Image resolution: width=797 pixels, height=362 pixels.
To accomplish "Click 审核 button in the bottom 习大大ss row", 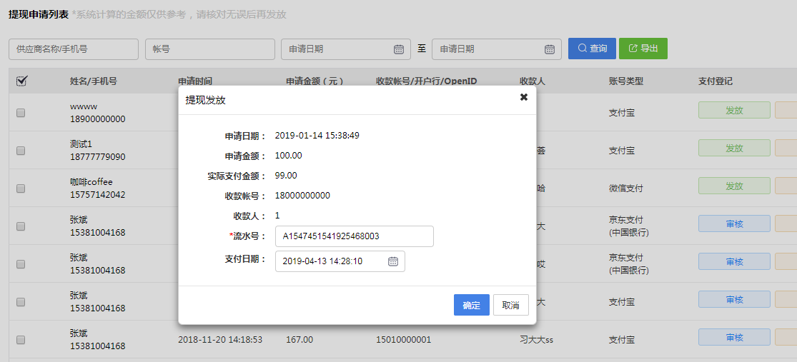I will [x=734, y=337].
